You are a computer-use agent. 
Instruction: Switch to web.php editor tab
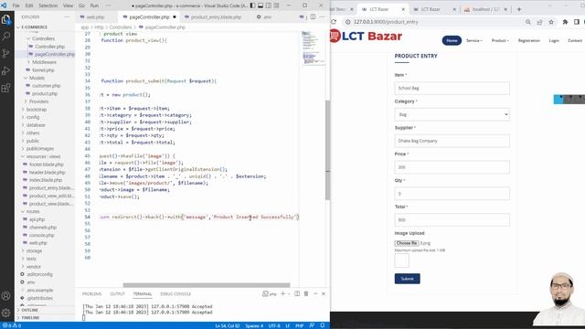tap(95, 16)
